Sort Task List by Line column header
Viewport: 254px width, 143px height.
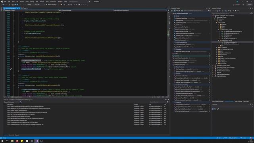point(165,104)
